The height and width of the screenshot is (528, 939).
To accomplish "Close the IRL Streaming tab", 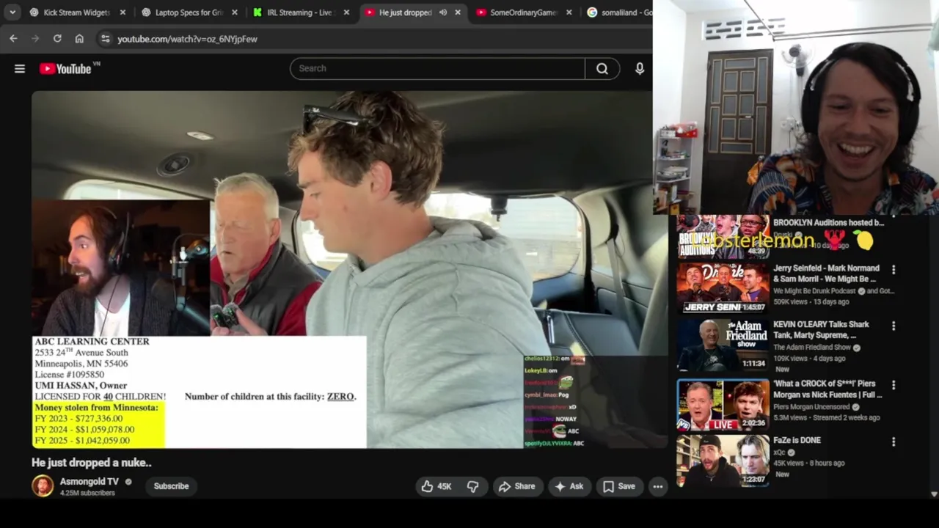I will pyautogui.click(x=346, y=12).
